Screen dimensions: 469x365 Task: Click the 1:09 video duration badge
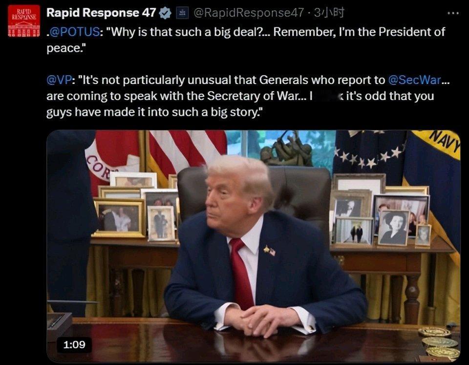pyautogui.click(x=74, y=344)
